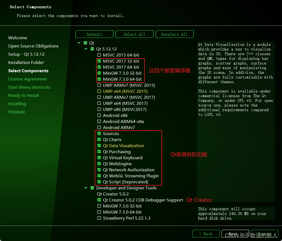Check the Android ARM64-v8a checkbox

99,121
